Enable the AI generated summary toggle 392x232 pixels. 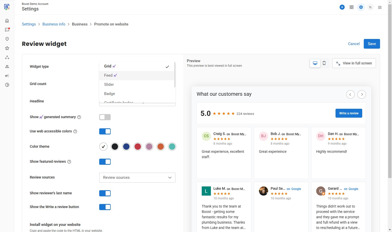tap(105, 117)
